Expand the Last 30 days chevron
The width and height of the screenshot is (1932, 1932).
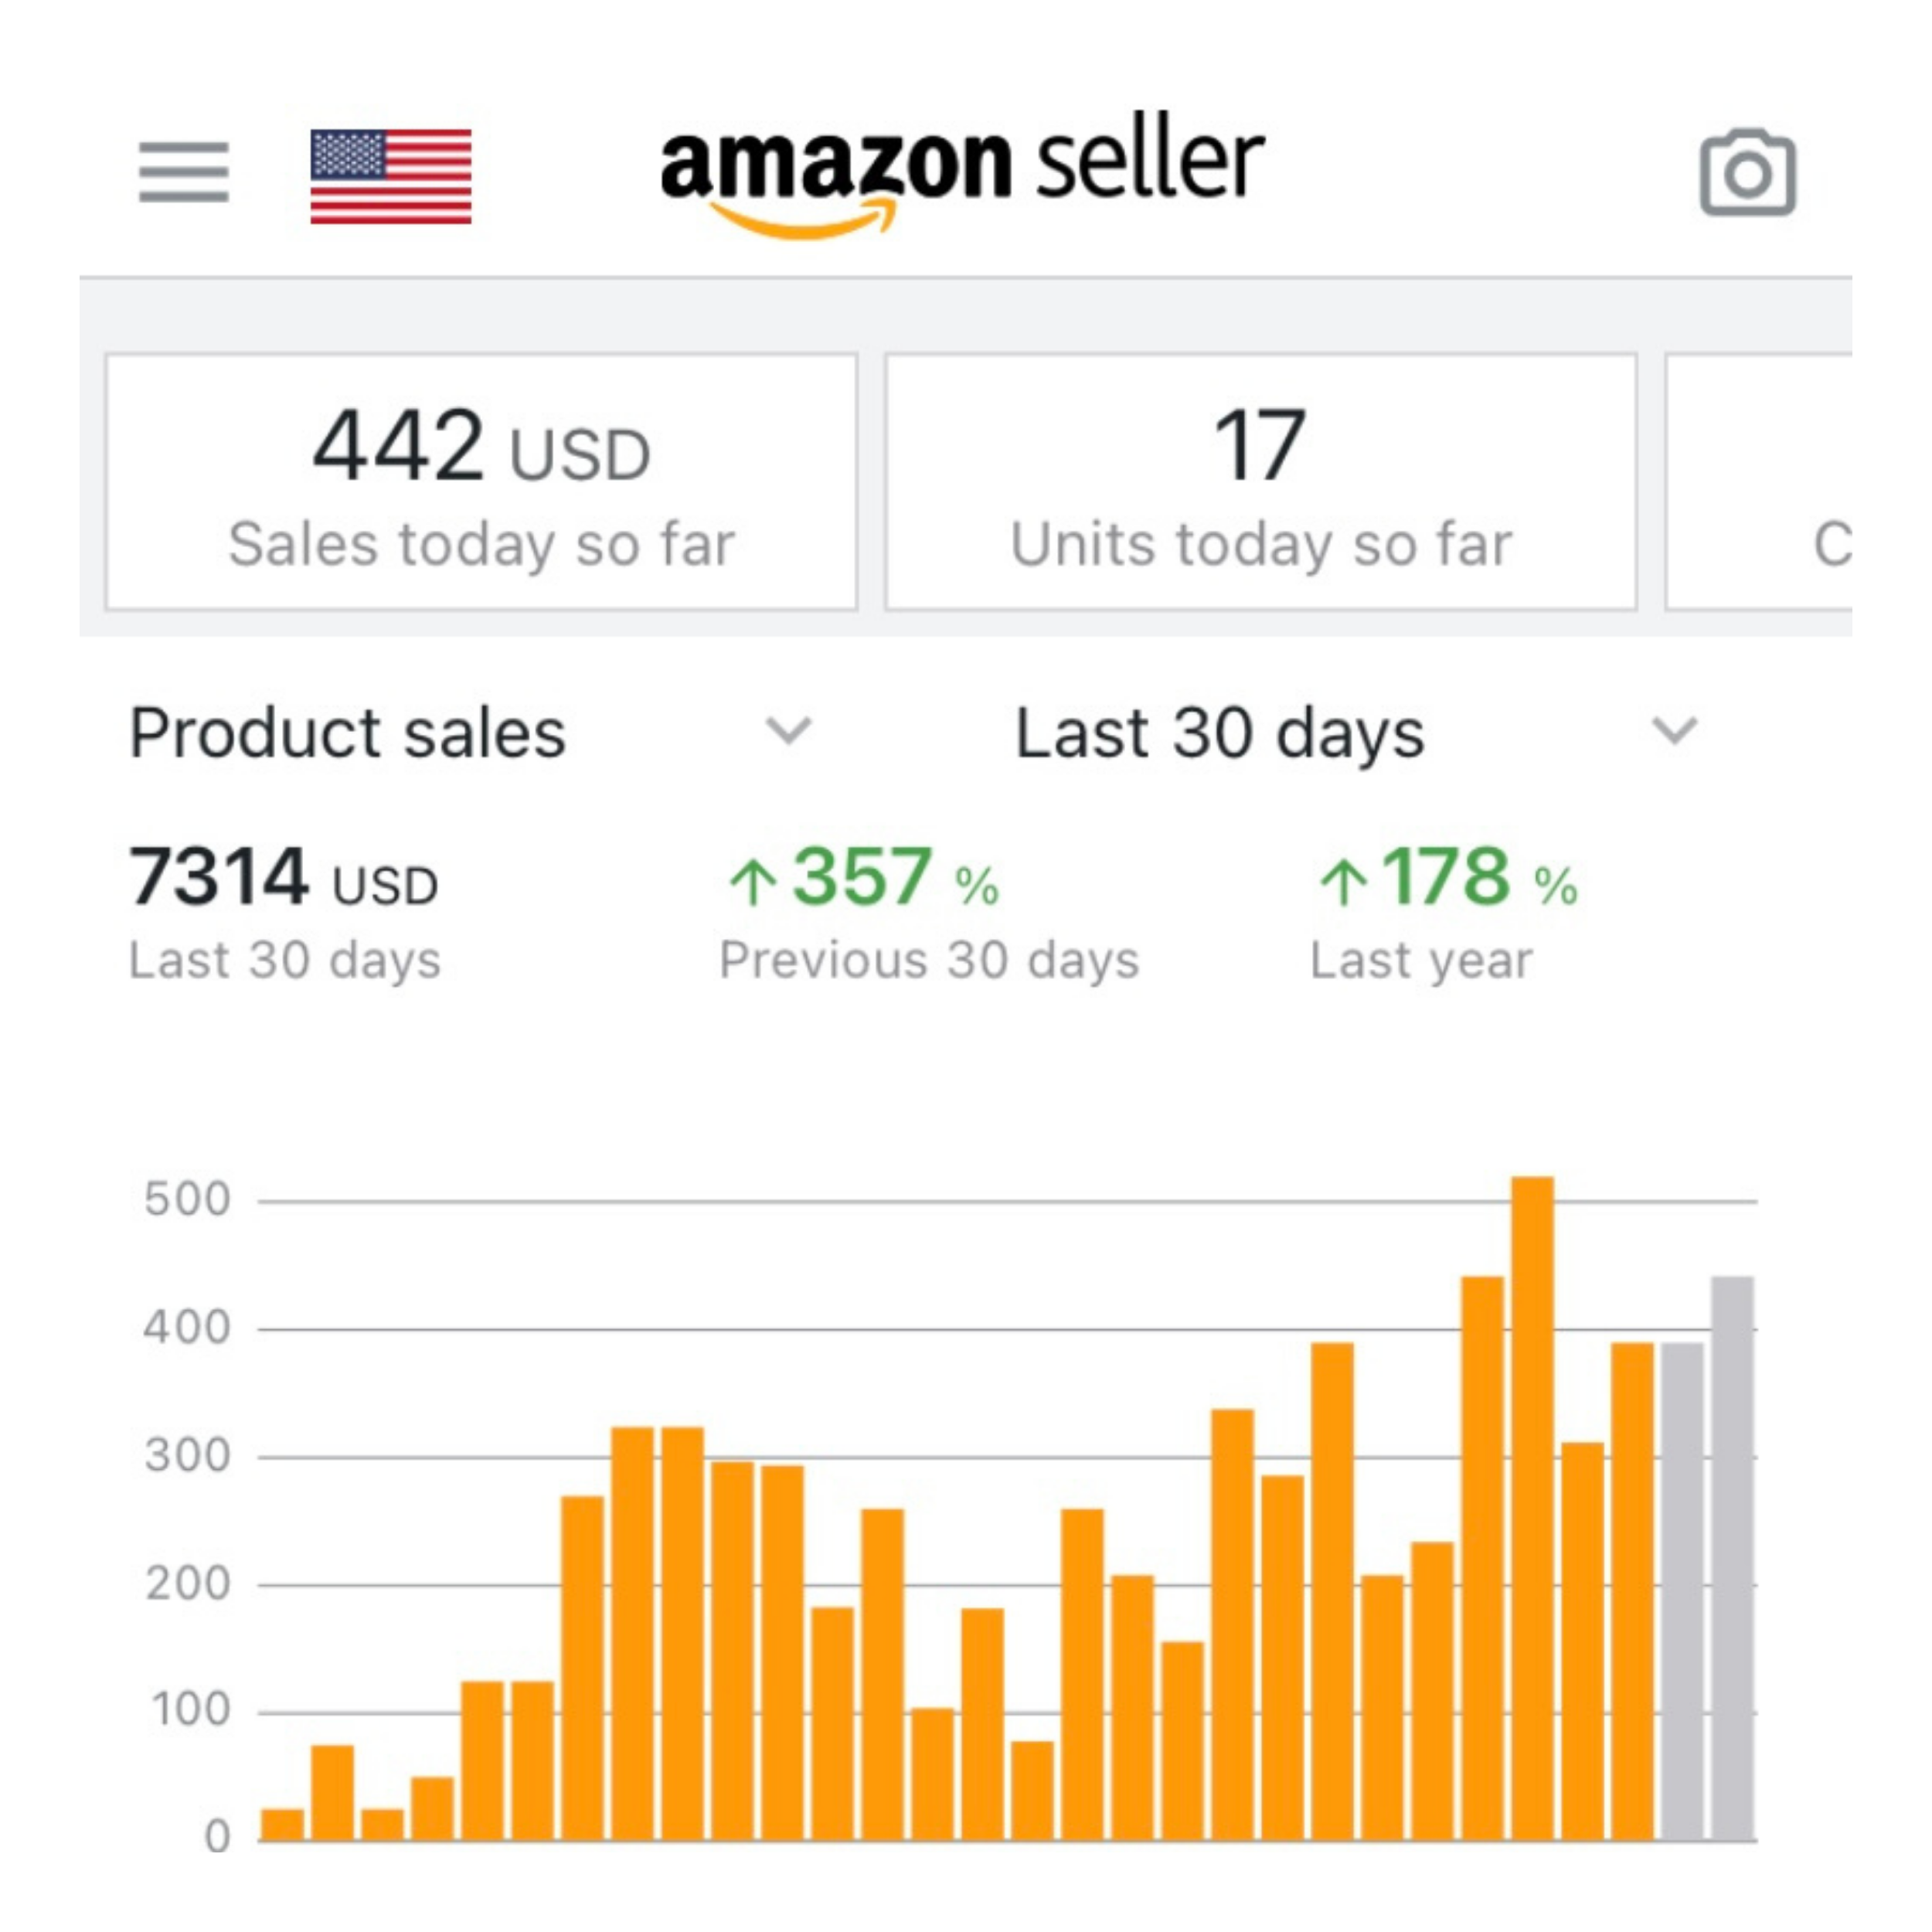pos(1674,731)
